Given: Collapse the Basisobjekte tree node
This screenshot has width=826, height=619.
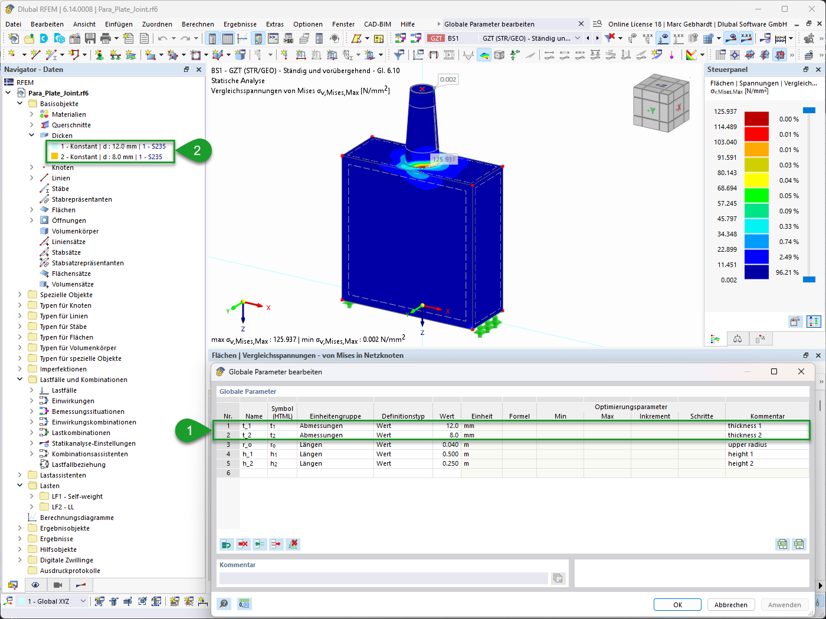Looking at the screenshot, I should pos(20,104).
